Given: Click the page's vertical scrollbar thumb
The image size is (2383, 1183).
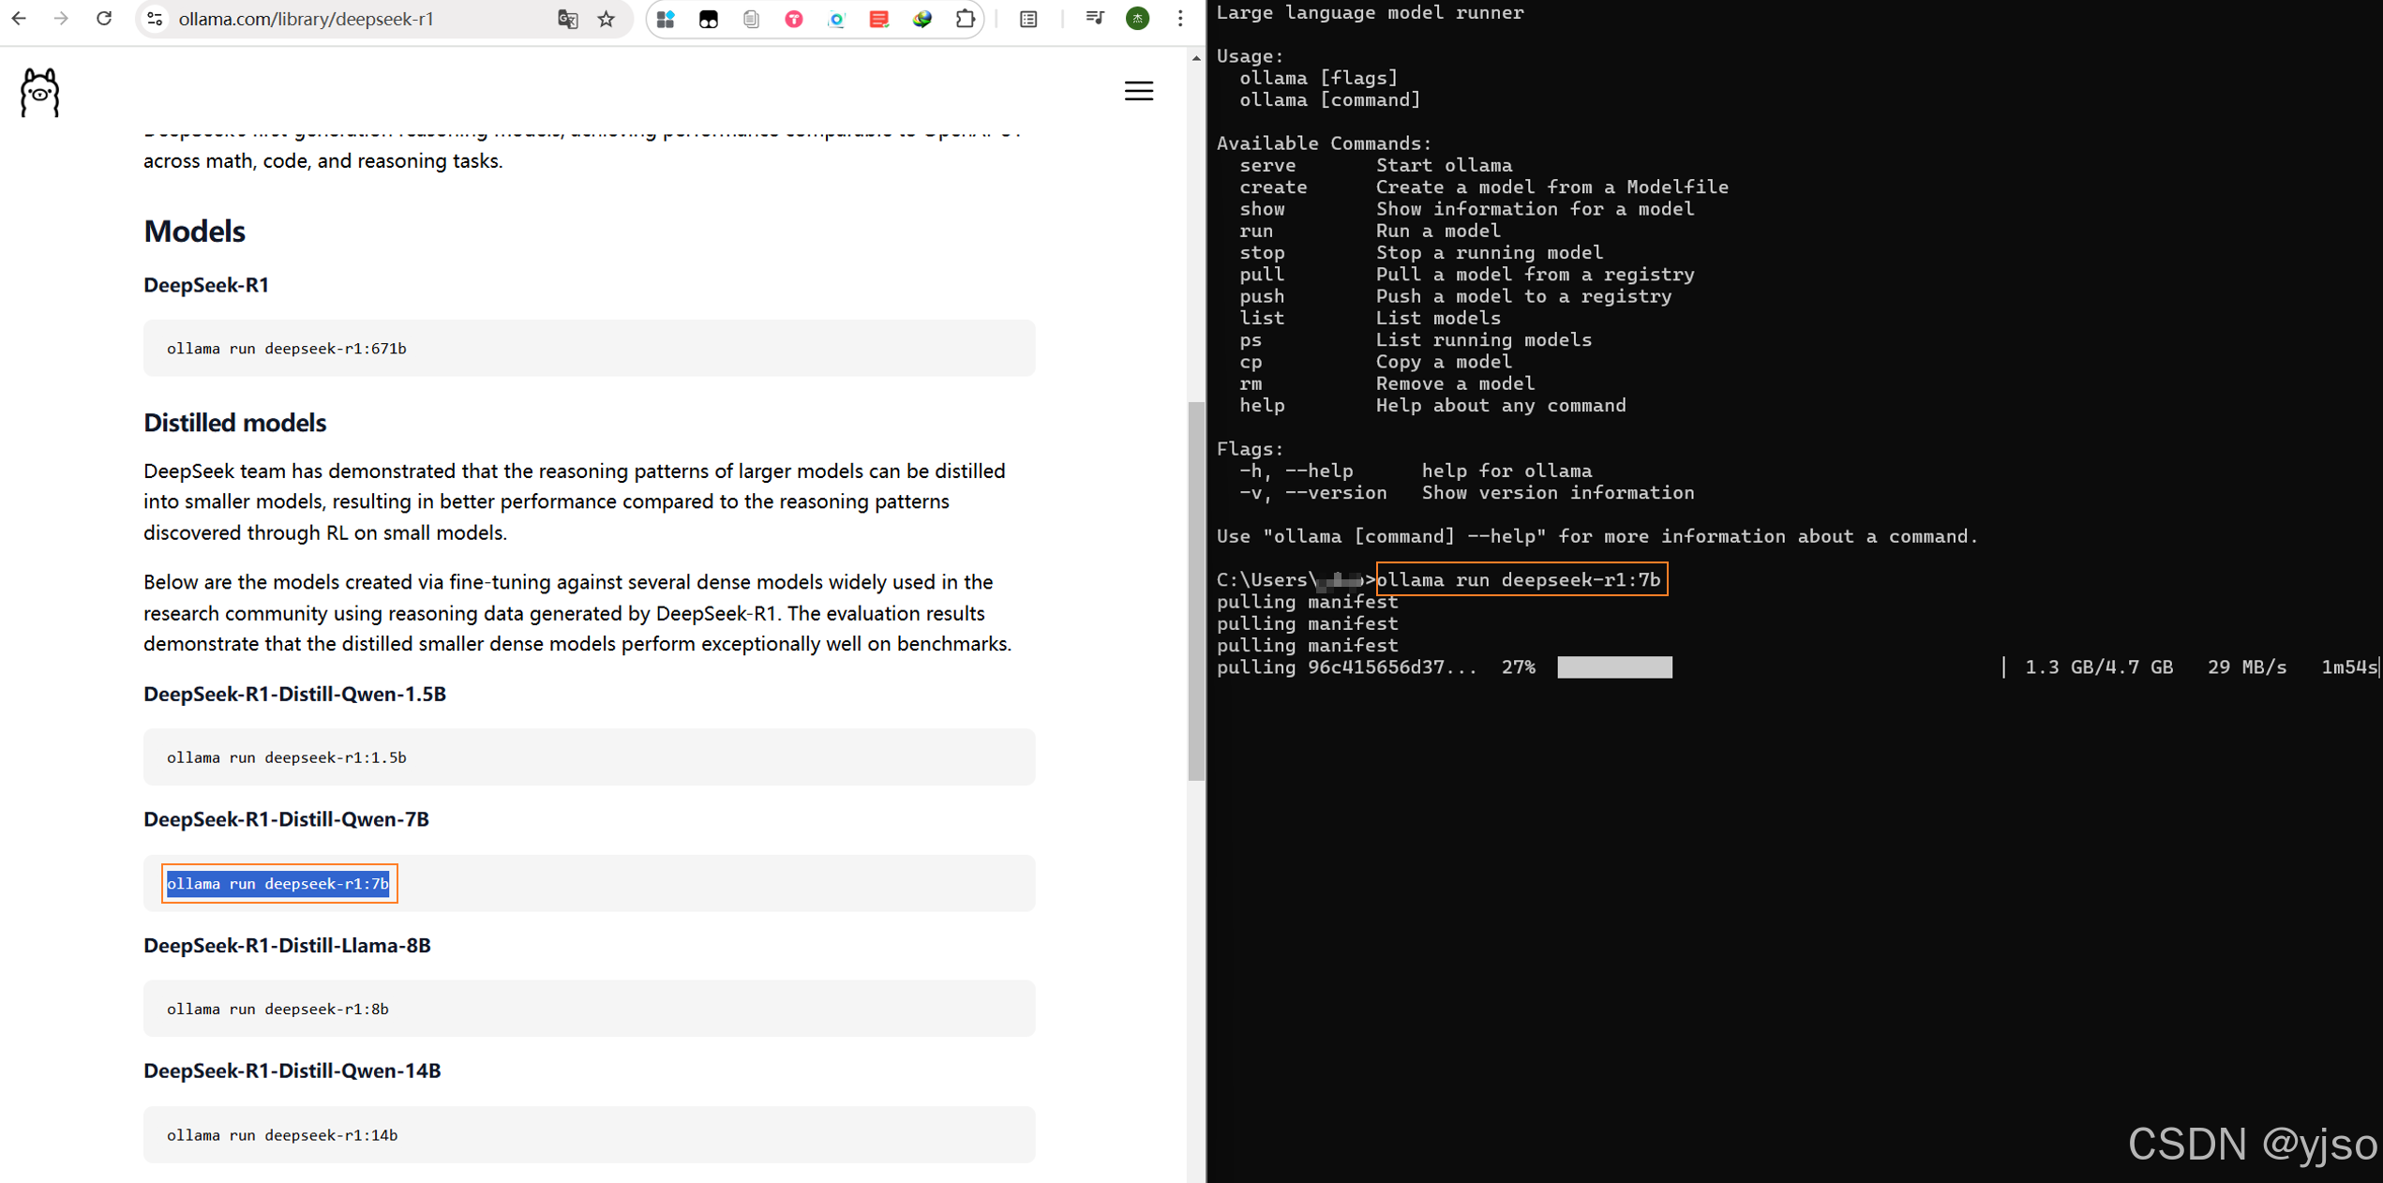Looking at the screenshot, I should tap(1195, 591).
